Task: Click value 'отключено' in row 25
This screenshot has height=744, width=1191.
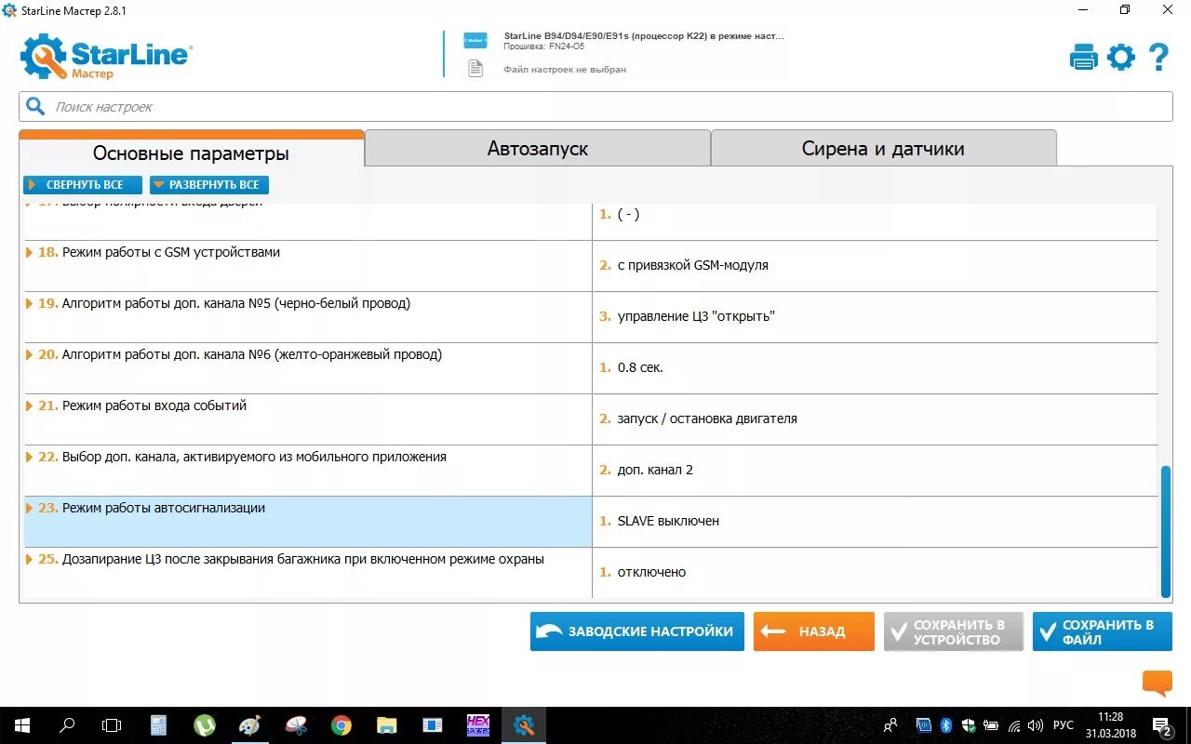Action: [x=651, y=572]
